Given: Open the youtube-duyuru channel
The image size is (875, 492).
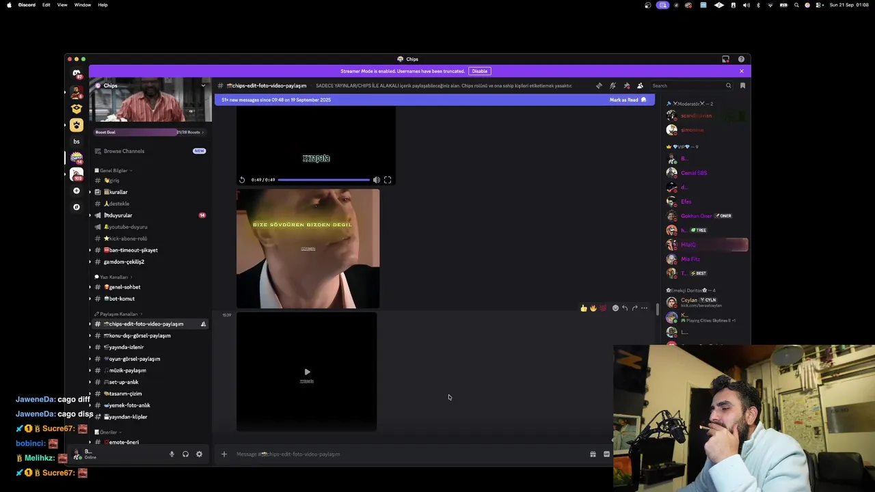Looking at the screenshot, I should pos(150,227).
